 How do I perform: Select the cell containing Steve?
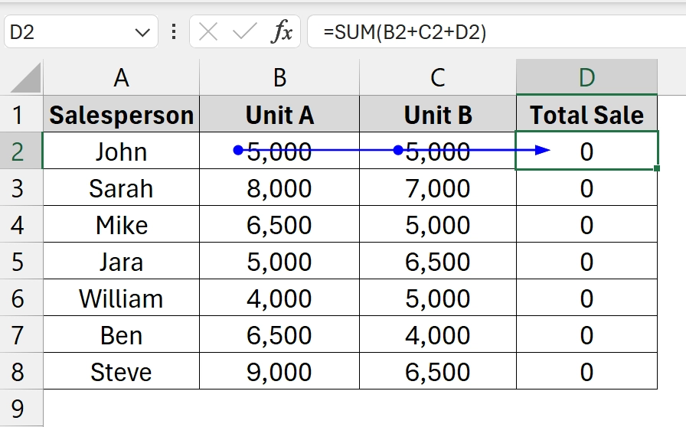(121, 371)
